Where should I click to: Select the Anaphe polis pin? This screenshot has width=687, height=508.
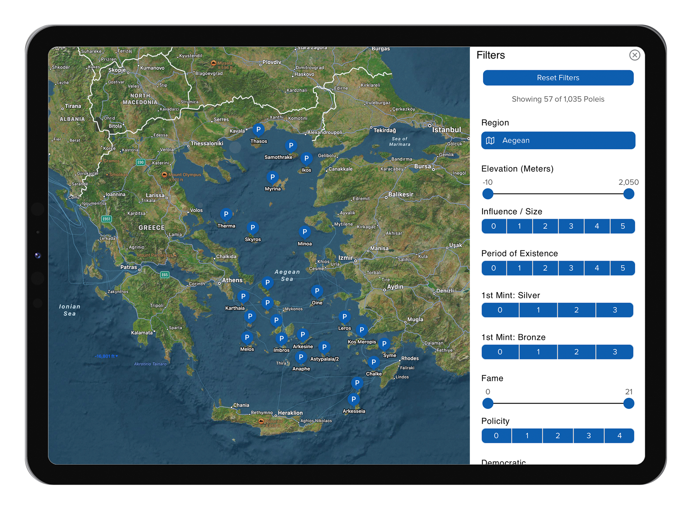tap(301, 358)
